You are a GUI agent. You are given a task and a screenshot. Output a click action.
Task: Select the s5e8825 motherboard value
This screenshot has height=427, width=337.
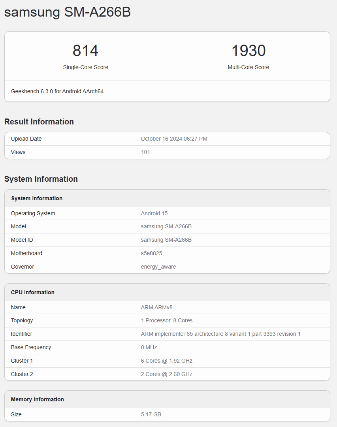point(151,253)
